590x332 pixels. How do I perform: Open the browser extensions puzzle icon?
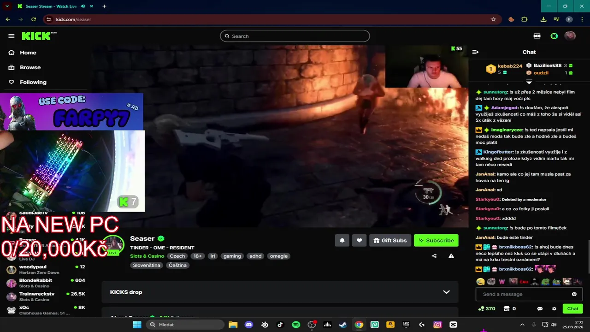point(524,19)
